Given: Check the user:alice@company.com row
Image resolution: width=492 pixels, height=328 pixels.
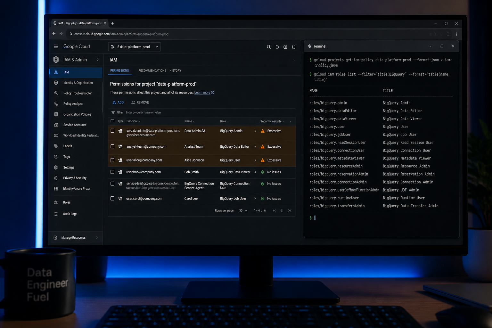Looking at the screenshot, I should [112, 160].
